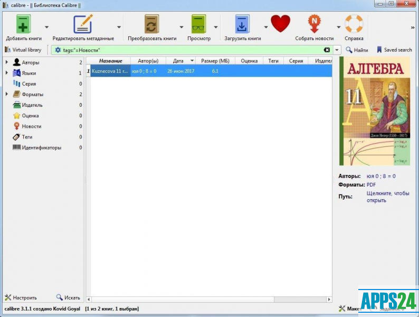
Task: Open dropdown arrow next to Загрузить книги
Action: pyautogui.click(x=266, y=27)
